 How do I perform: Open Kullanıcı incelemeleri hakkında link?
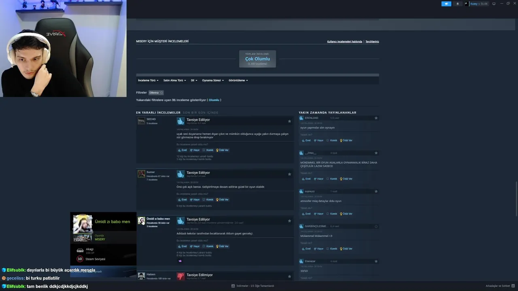tap(345, 42)
